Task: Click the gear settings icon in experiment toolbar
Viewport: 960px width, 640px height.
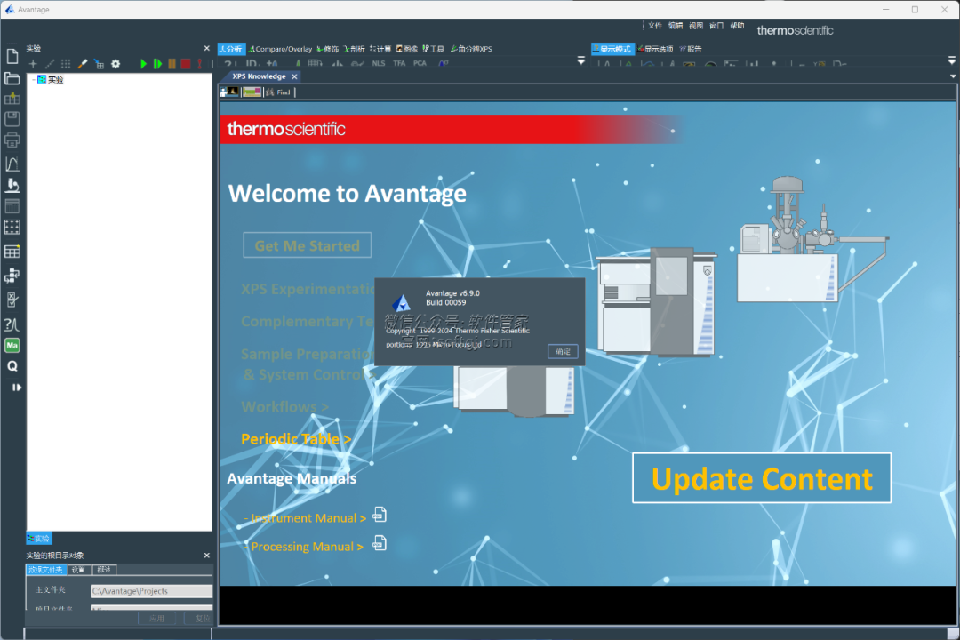Action: 116,64
